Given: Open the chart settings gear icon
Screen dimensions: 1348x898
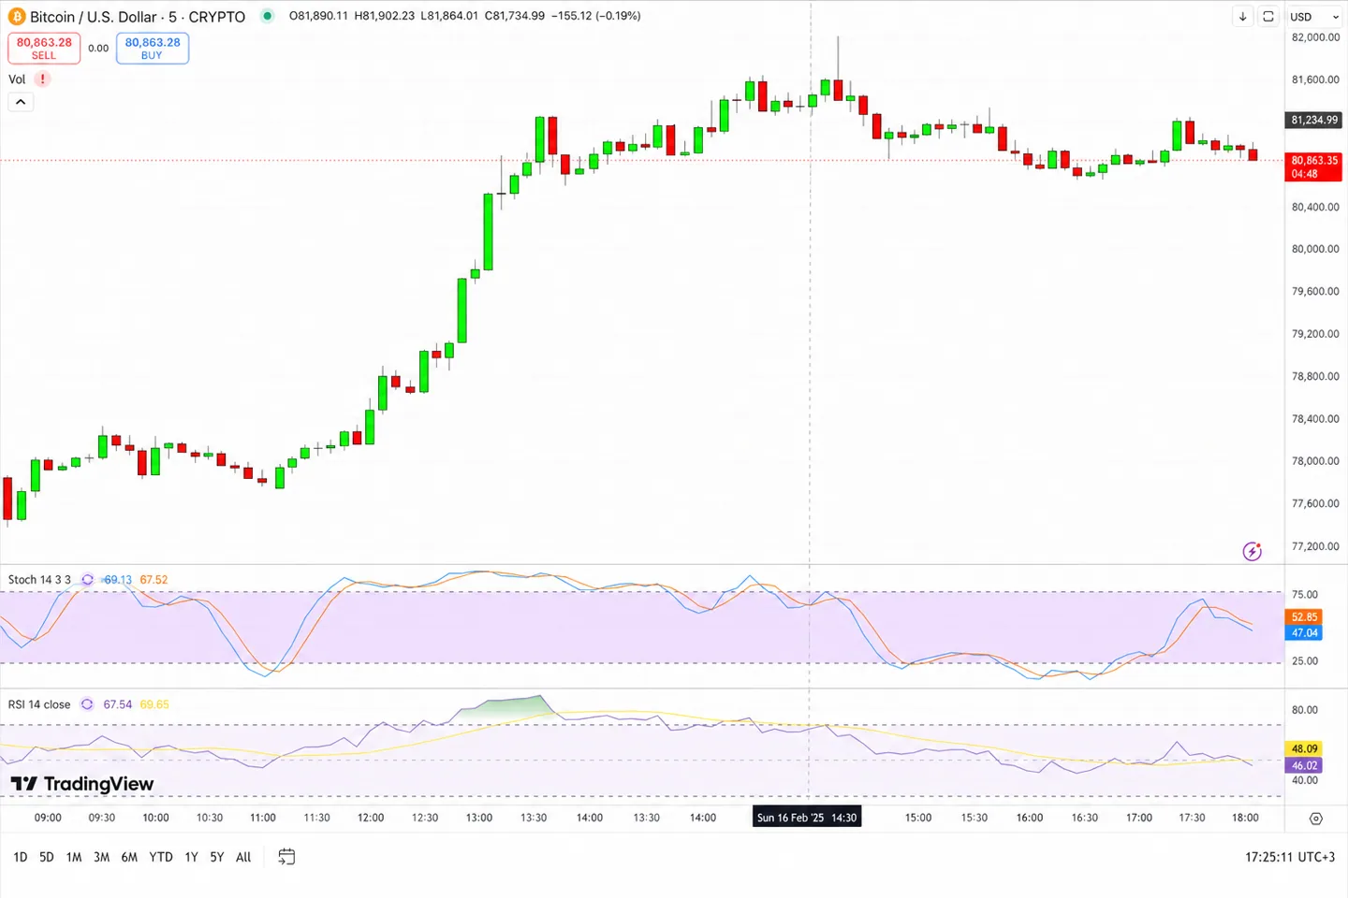Looking at the screenshot, I should click(x=1315, y=818).
